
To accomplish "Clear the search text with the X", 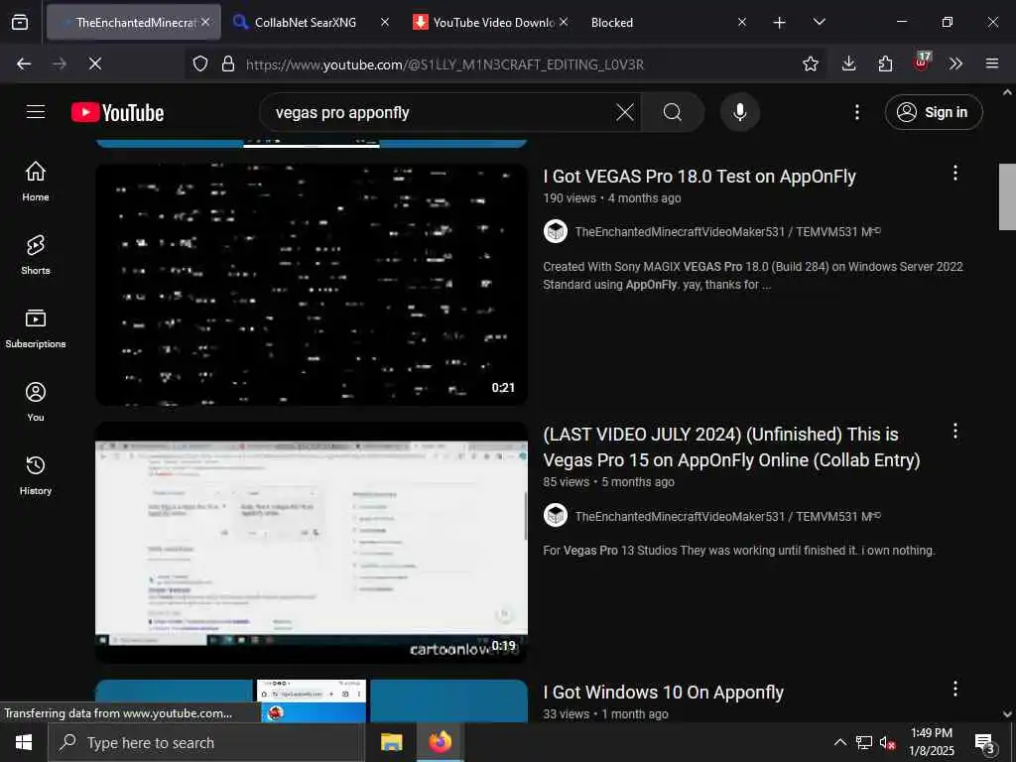I will click(x=625, y=113).
